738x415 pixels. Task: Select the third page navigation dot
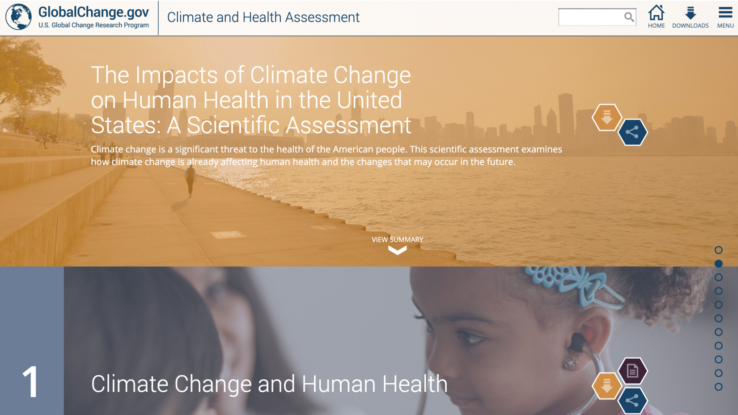tap(718, 277)
